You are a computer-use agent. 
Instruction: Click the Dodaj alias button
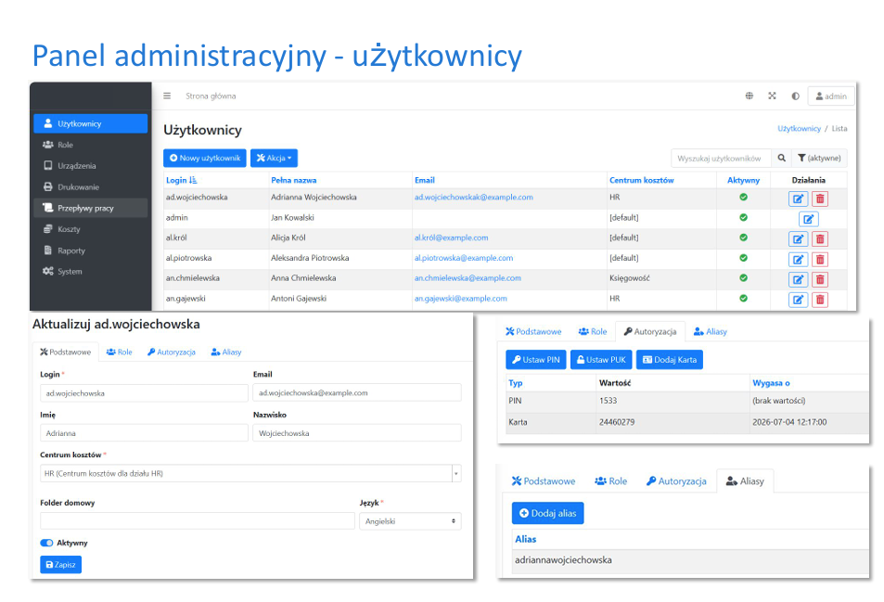(x=548, y=513)
